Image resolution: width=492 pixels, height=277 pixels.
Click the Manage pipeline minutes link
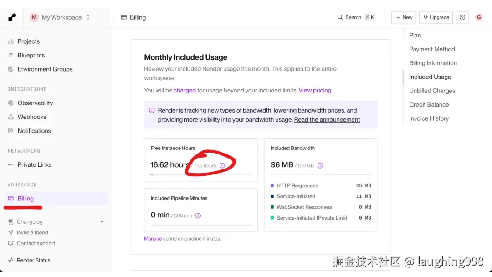point(153,238)
